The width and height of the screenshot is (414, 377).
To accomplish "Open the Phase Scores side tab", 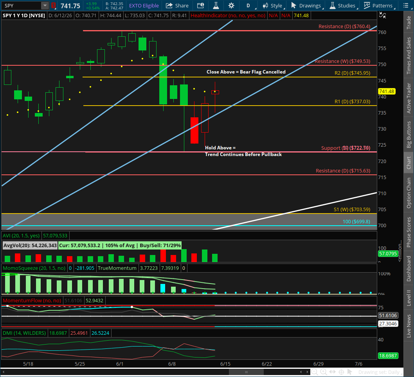I will tap(409, 232).
